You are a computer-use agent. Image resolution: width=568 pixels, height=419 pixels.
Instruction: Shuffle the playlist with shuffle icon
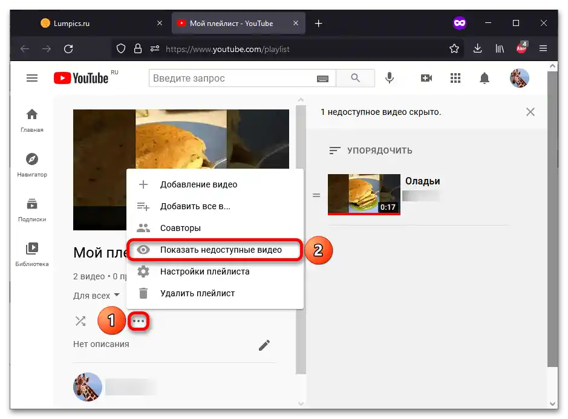(x=80, y=321)
